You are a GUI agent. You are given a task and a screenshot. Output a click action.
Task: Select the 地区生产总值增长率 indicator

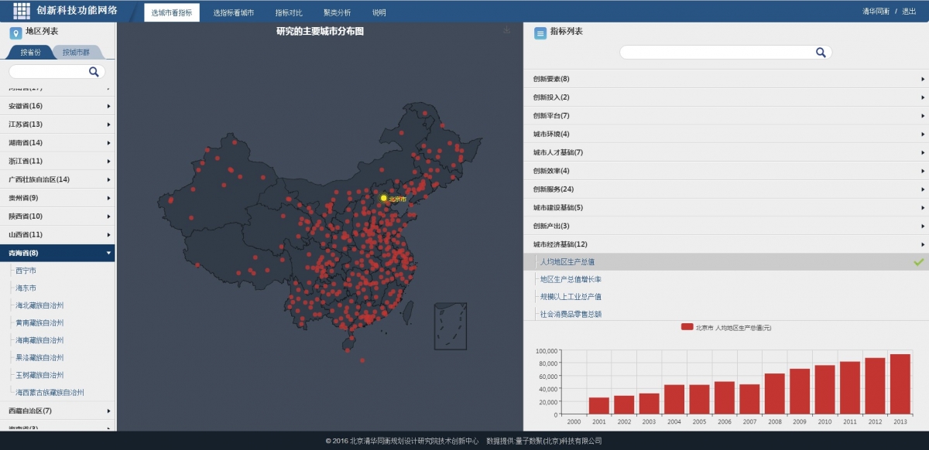coord(571,279)
